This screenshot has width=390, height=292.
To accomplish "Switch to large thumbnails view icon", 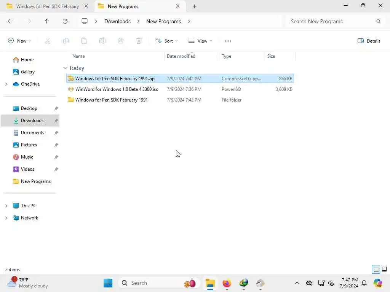I will click(384, 269).
